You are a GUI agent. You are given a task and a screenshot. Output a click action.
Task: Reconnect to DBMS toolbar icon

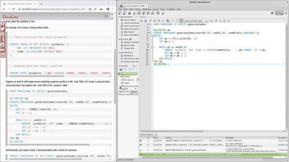[163, 13]
